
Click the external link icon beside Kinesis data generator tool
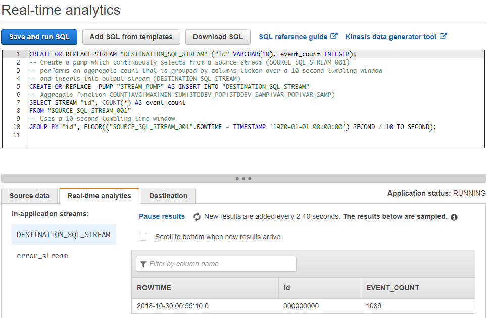pyautogui.click(x=443, y=36)
